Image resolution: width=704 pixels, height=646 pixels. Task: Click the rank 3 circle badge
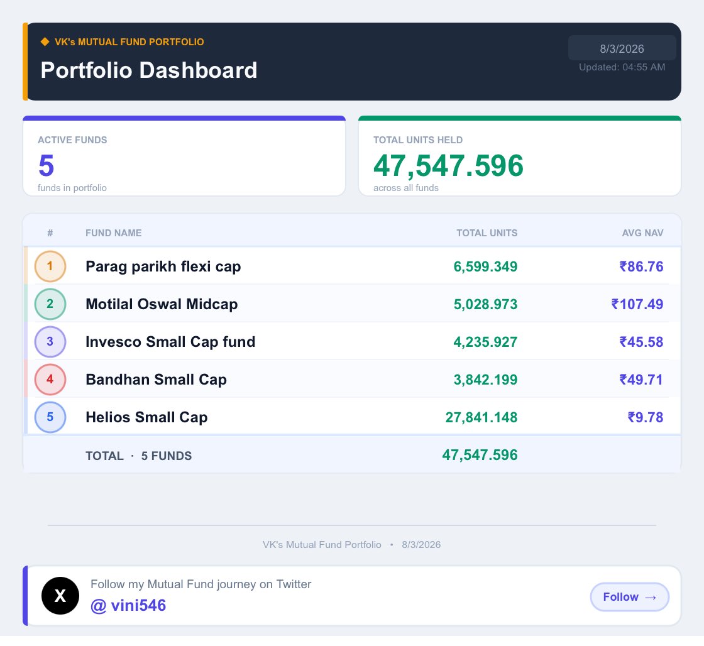pyautogui.click(x=50, y=342)
